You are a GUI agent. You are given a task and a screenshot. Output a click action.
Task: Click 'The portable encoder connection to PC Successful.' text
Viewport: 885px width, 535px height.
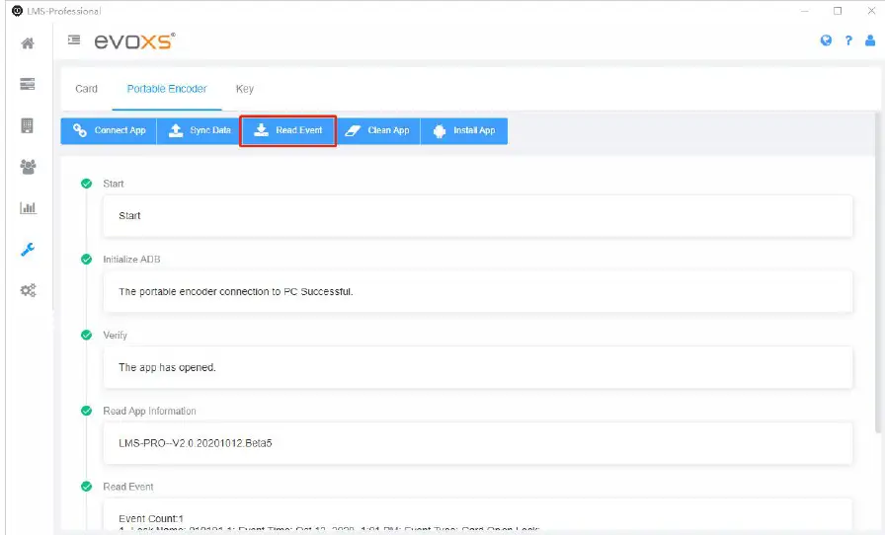point(235,291)
